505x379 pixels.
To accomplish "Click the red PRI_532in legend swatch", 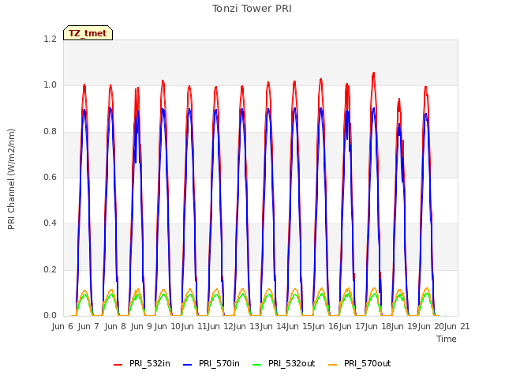I will 118,364.
